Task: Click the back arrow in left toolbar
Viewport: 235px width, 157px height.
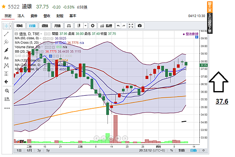Action: [x=6, y=82]
